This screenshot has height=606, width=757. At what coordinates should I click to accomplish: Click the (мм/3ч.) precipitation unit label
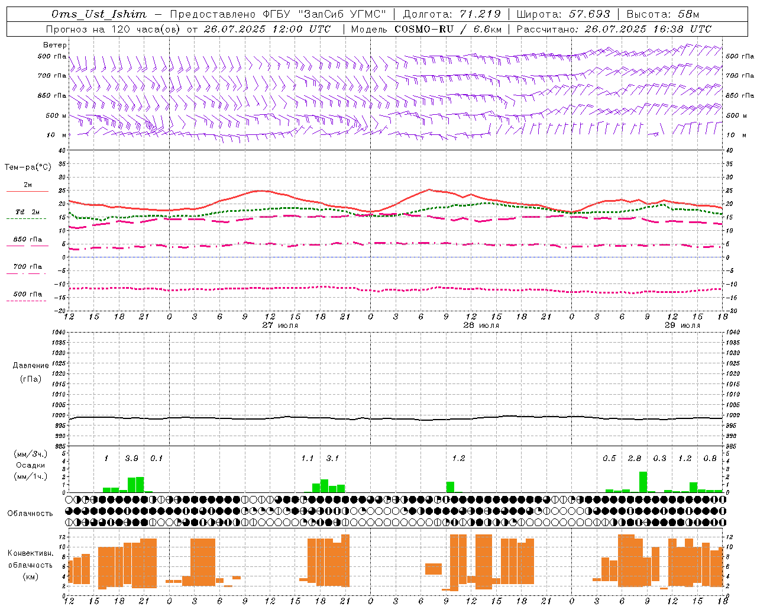30,454
